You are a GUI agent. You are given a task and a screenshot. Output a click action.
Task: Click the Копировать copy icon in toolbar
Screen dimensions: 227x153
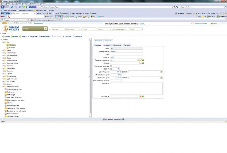(x=40, y=37)
